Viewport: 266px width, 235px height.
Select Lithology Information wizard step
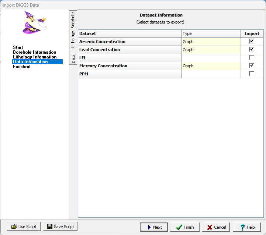click(x=35, y=57)
